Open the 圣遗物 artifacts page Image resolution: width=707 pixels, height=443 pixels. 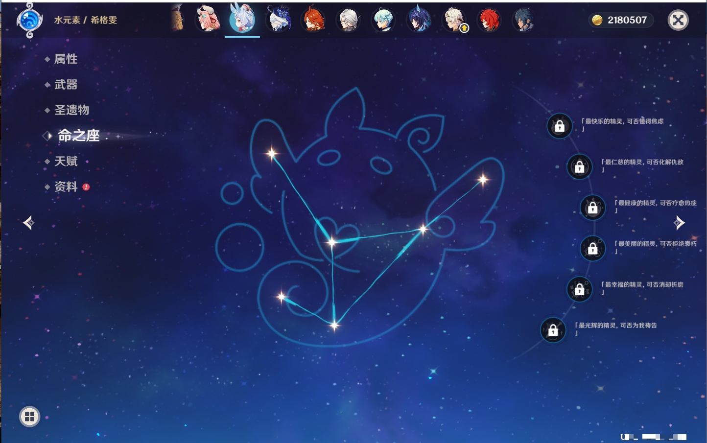click(71, 110)
